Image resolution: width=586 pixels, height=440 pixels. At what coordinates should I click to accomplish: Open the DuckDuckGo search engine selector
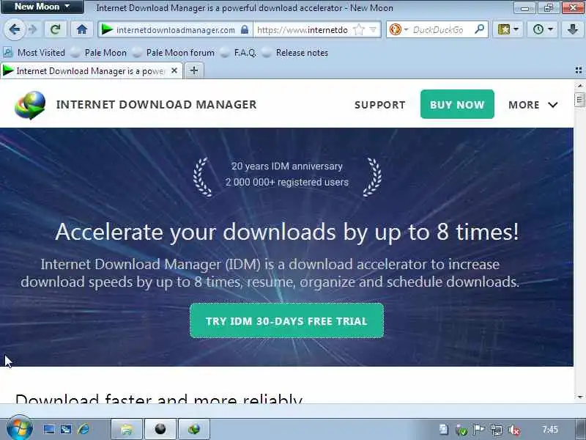[398, 29]
